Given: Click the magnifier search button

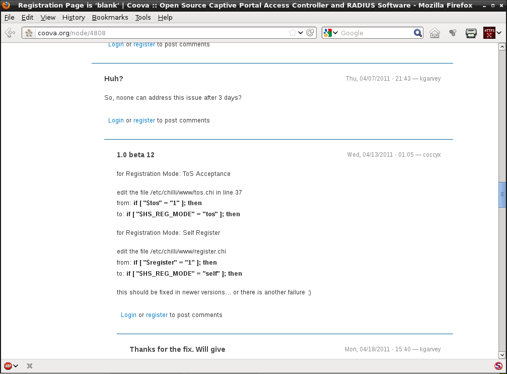Looking at the screenshot, I should 418,33.
